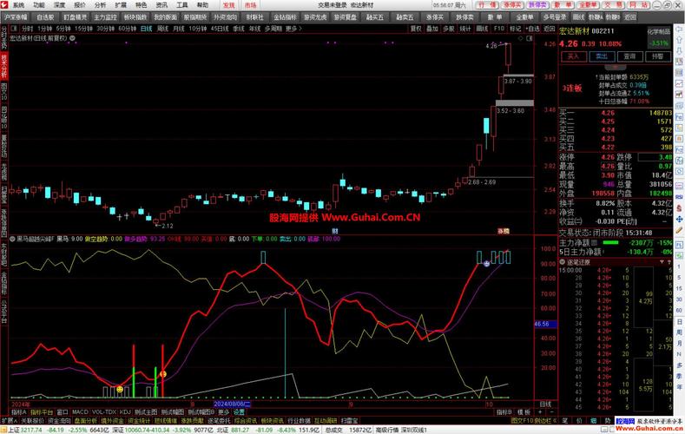Click the 复权 adjustment option

point(416,29)
